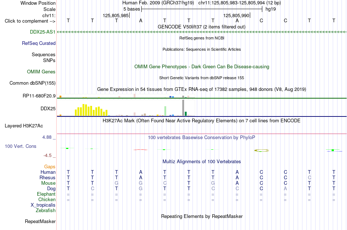Image resolution: width=347 pixels, height=230 pixels.
Task: Select the 125,805,985 coordinate tick label
Action: (115, 15)
